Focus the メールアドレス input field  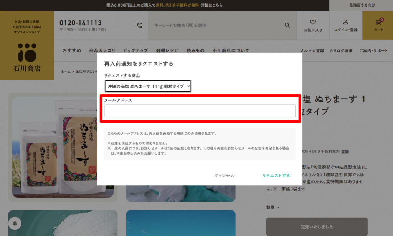200,111
